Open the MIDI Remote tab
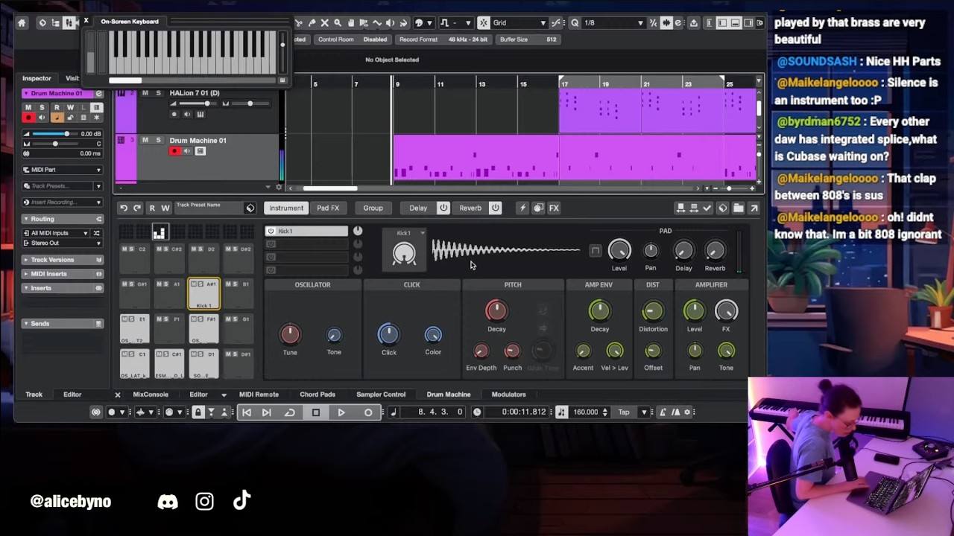Screen dimensions: 954x536 (x=259, y=395)
